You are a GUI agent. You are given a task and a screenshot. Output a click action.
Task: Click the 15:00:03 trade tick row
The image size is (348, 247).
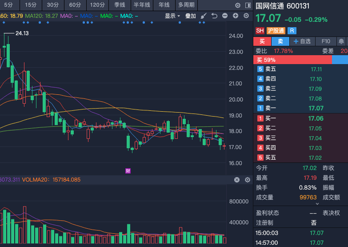(x=301, y=233)
